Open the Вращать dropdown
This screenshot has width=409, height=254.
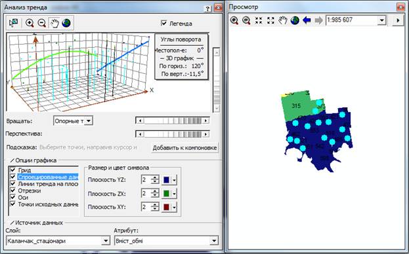[x=89, y=121]
